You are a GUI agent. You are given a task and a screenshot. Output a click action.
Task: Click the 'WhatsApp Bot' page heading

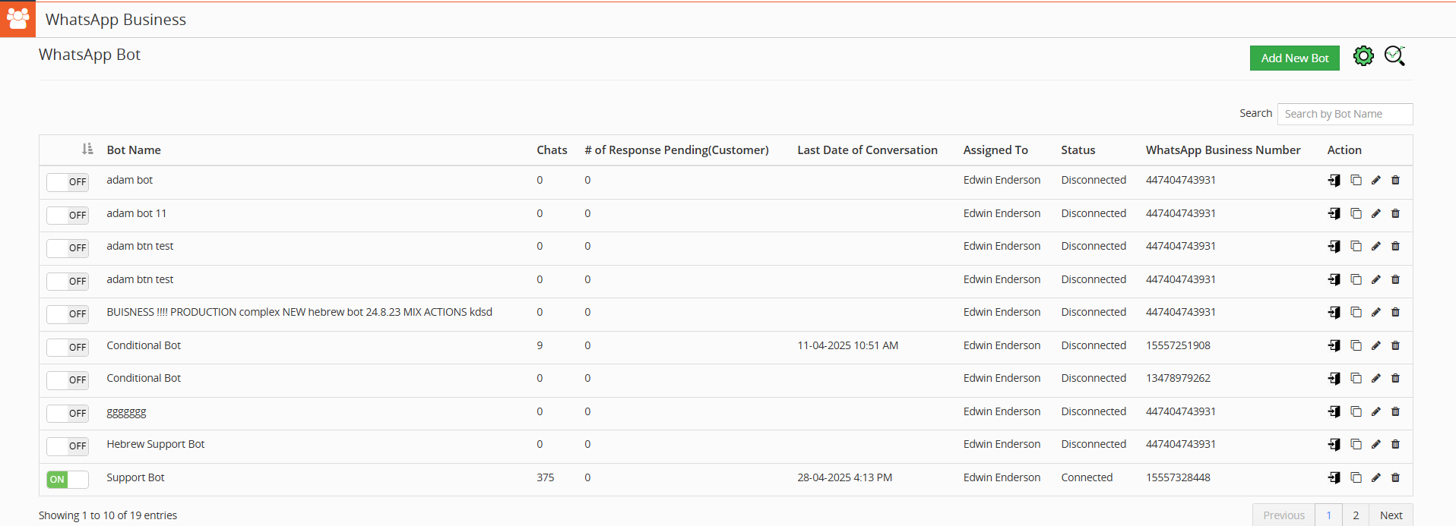tap(90, 55)
